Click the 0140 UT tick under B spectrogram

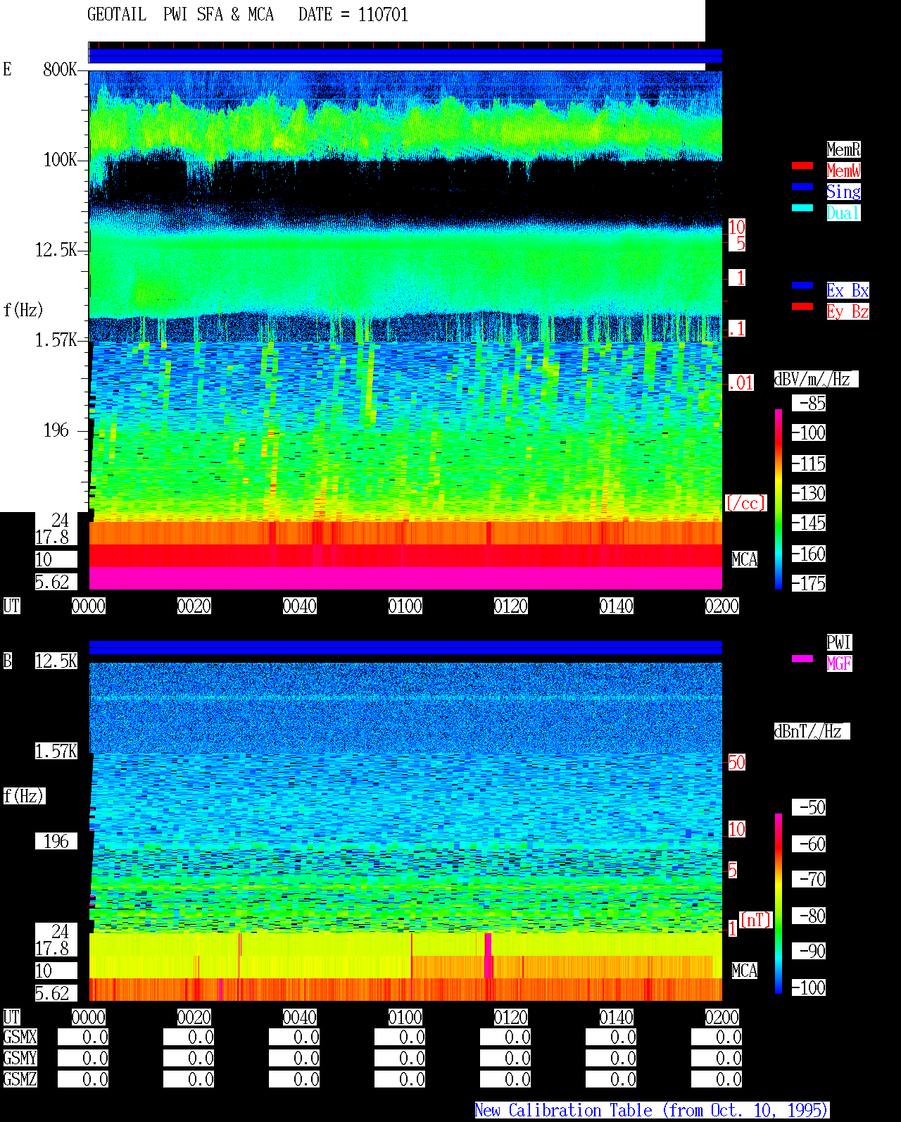(x=617, y=1017)
